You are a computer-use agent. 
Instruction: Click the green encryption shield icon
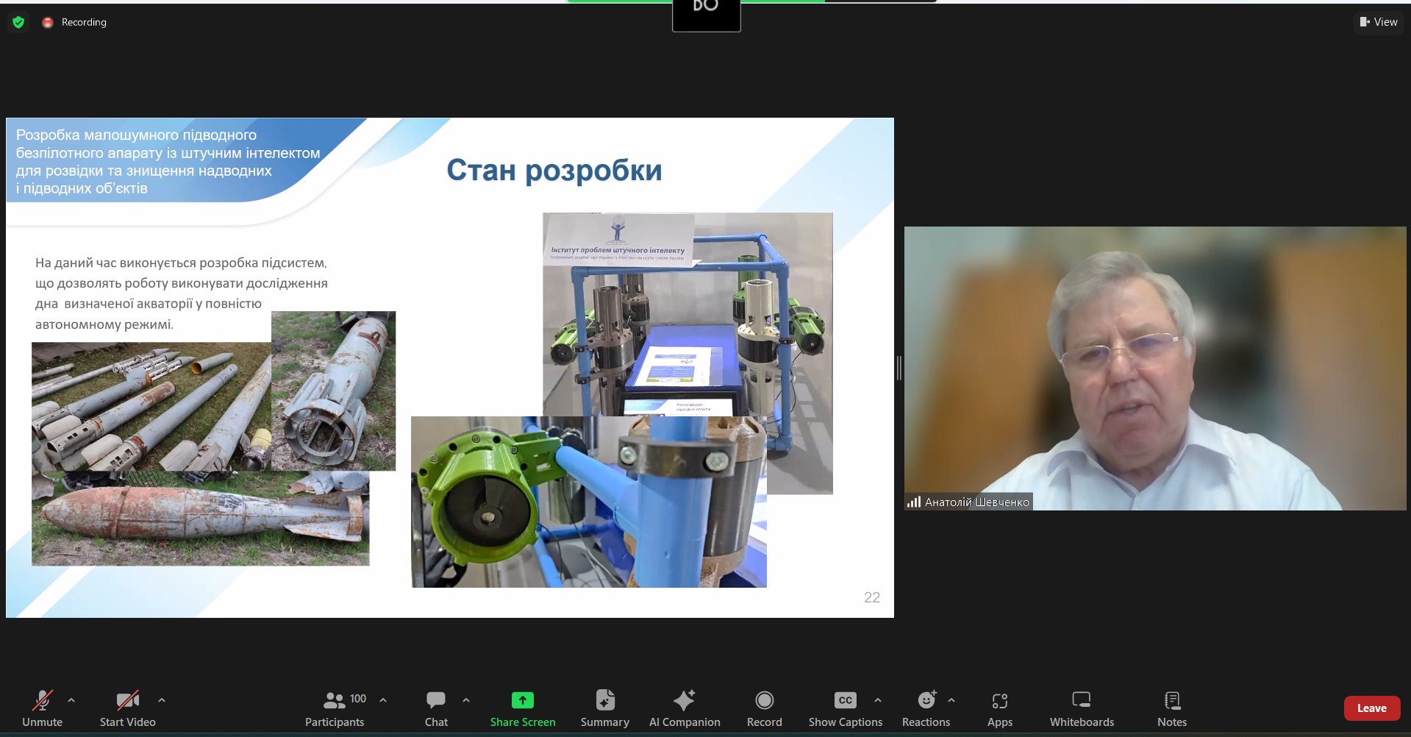click(x=18, y=22)
